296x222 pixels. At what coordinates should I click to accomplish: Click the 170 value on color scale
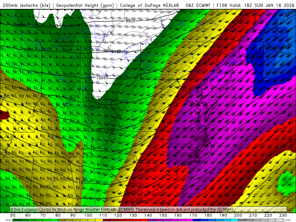[193, 215]
